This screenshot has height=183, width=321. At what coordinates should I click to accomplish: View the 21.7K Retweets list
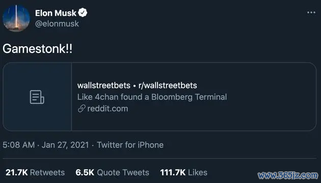click(35, 173)
